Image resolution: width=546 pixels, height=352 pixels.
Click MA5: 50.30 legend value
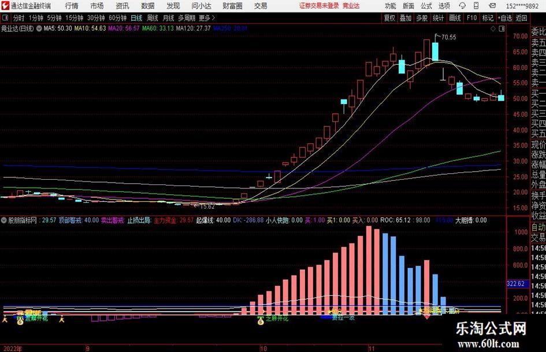point(58,28)
